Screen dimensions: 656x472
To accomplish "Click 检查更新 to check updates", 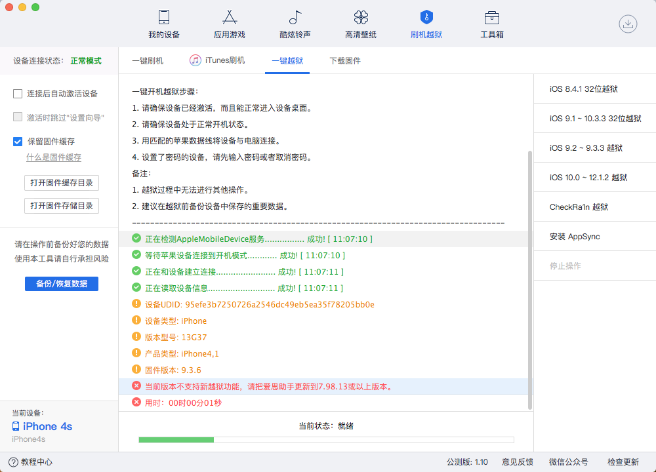I will 623,462.
